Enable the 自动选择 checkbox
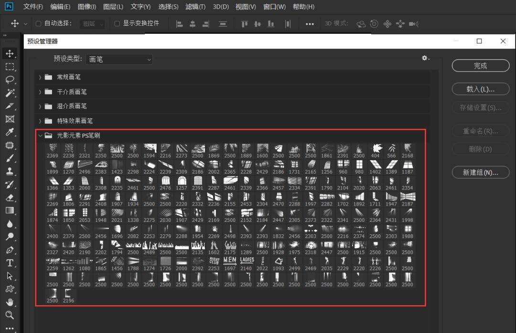Viewport: 516px width, 333px height. click(x=38, y=23)
